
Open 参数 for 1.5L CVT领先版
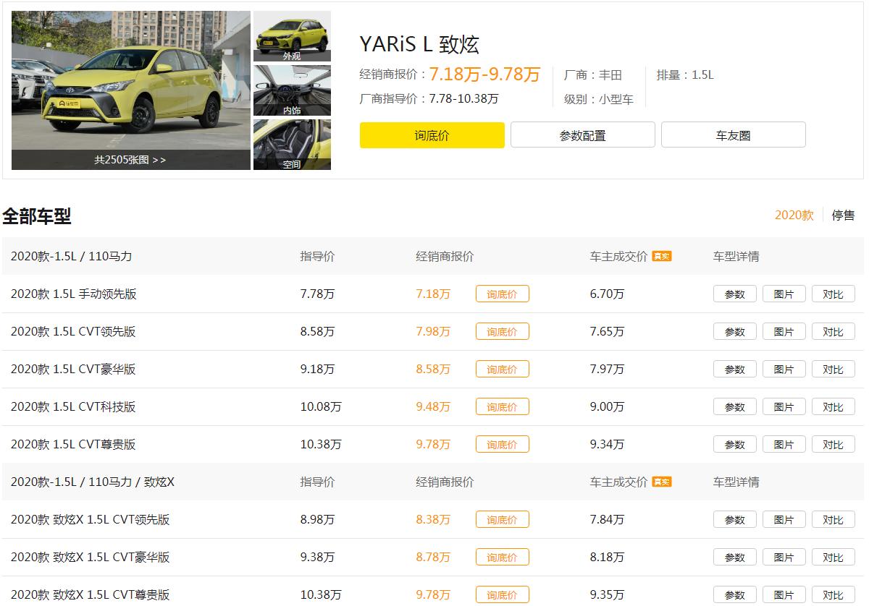pyautogui.click(x=734, y=331)
